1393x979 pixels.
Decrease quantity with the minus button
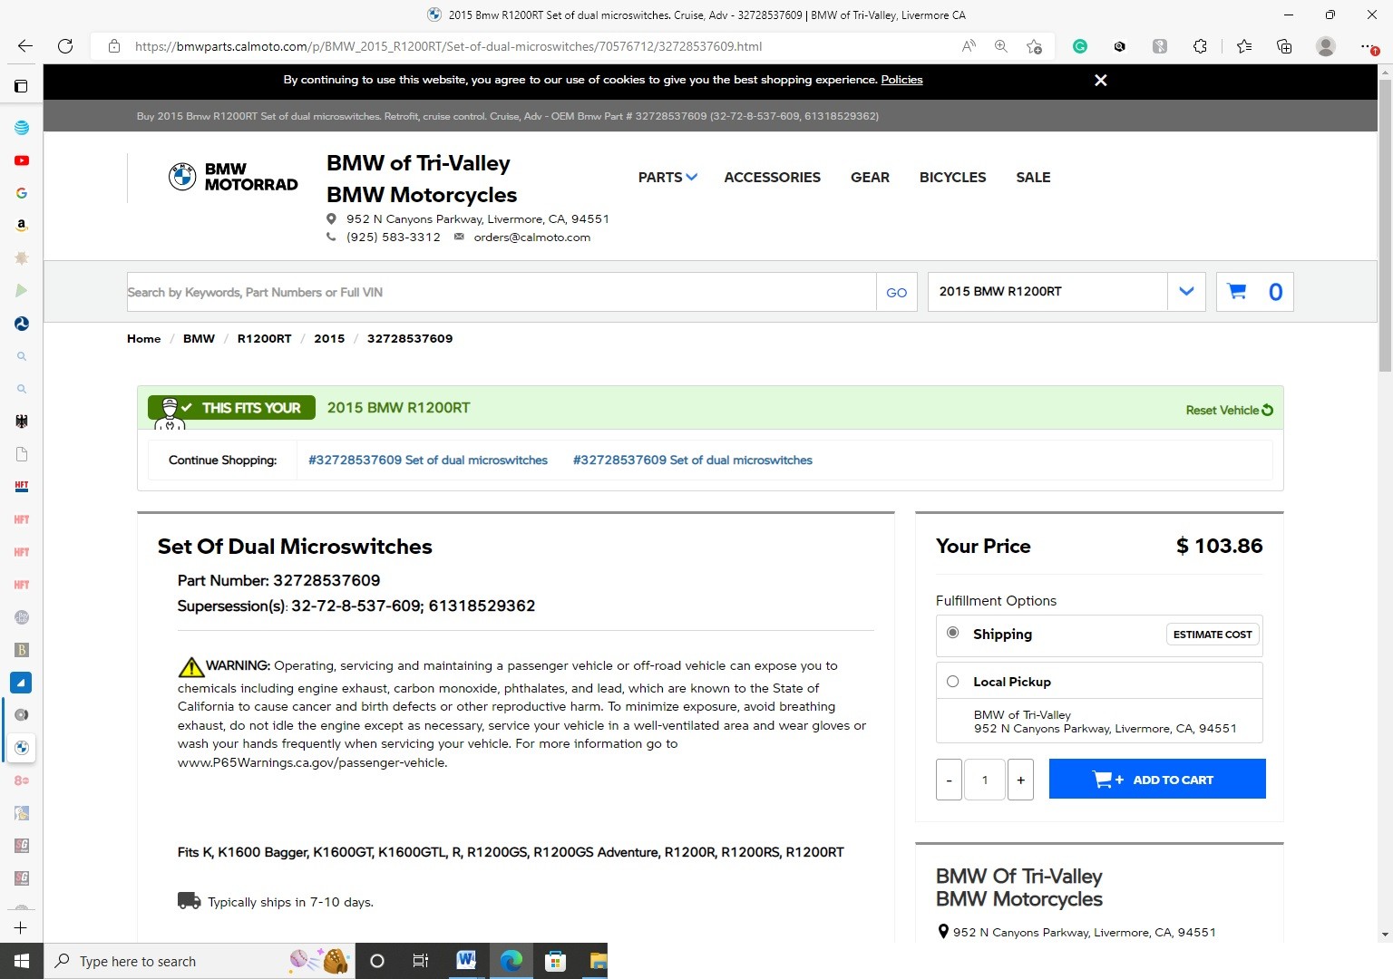949,780
